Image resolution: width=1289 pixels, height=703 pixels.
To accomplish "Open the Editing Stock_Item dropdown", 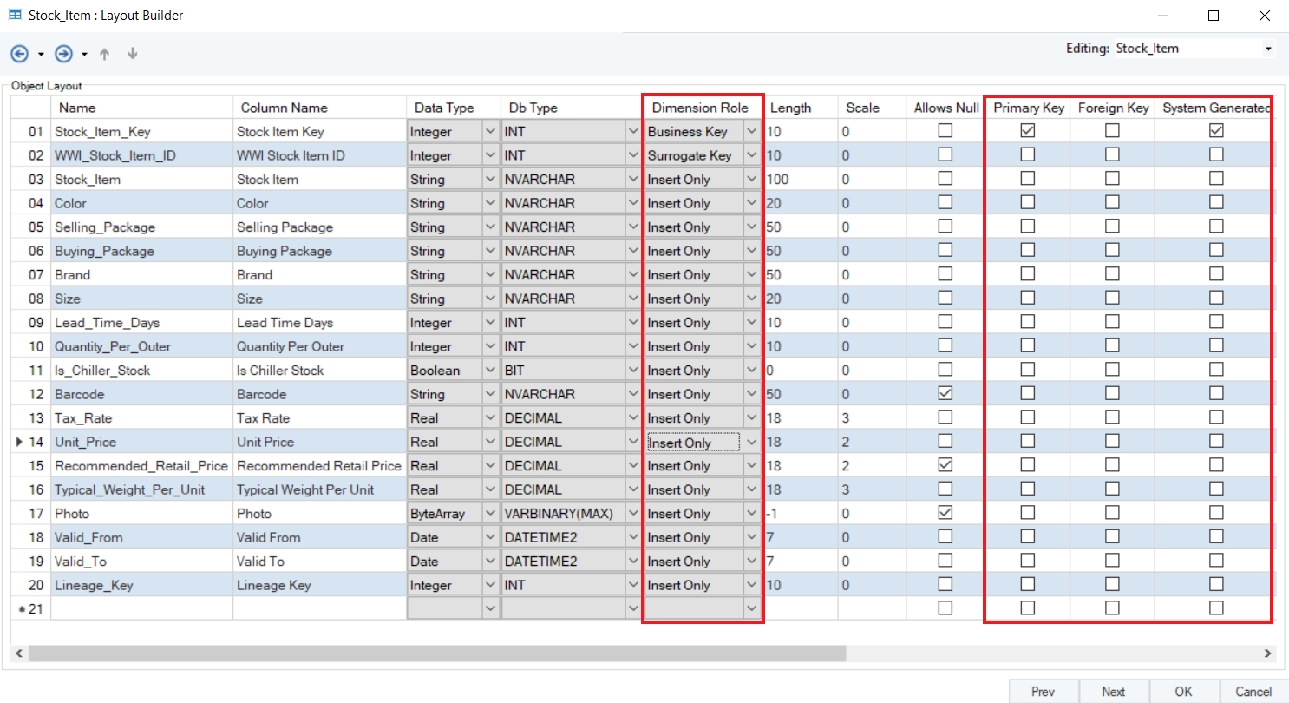I will tap(1268, 49).
